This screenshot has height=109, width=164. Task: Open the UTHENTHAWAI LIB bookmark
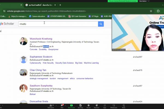tap(57, 16)
